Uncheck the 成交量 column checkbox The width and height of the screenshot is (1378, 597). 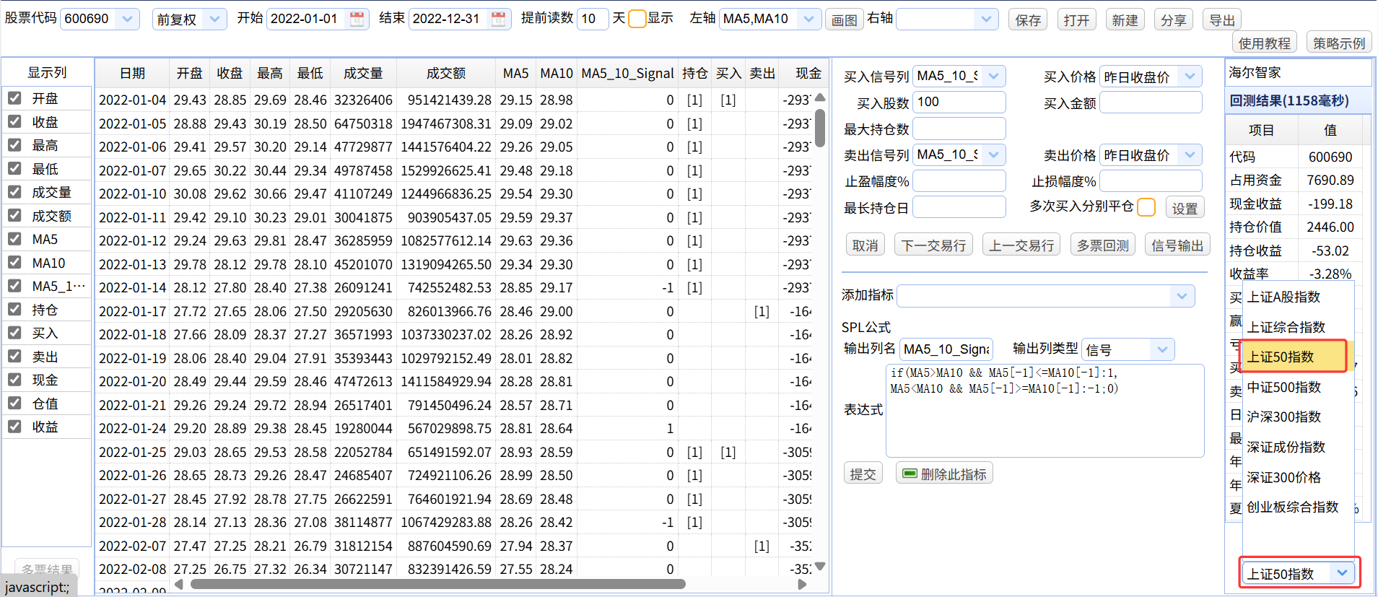click(x=14, y=192)
